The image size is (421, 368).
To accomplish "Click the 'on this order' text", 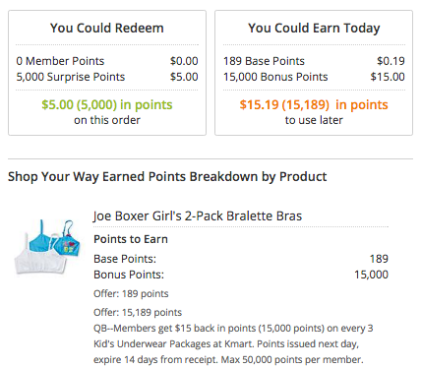I will 107,120.
